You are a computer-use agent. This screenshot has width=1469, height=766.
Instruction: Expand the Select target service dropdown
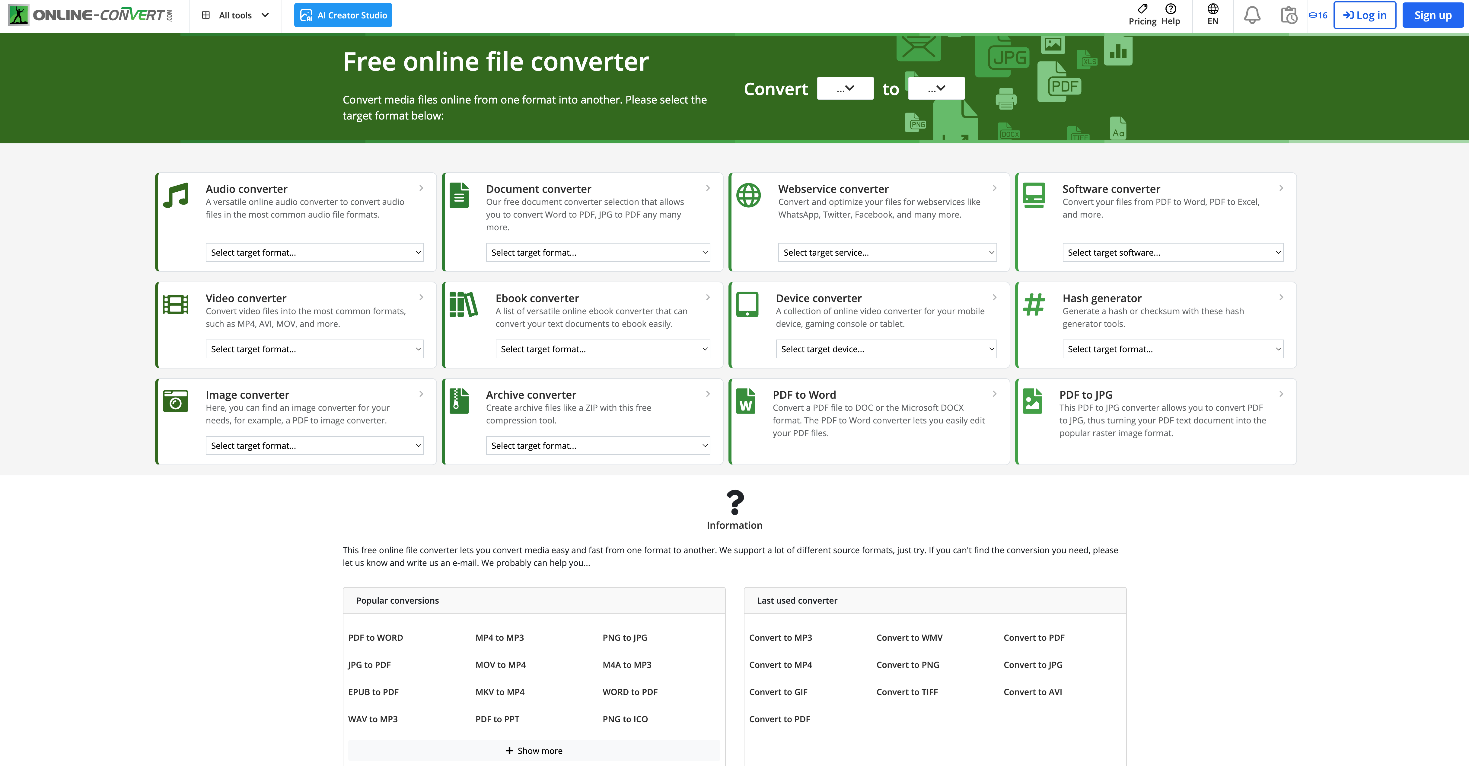[887, 253]
